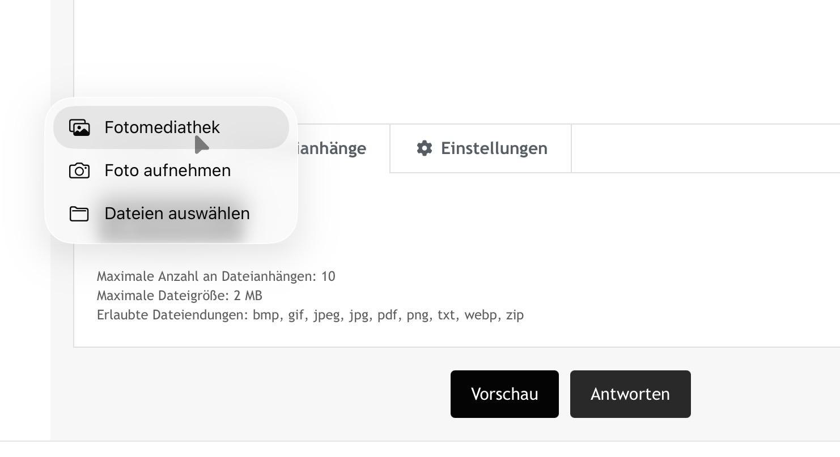This screenshot has height=457, width=840.
Task: Click the "10" attachment limit value
Action: [x=328, y=276]
